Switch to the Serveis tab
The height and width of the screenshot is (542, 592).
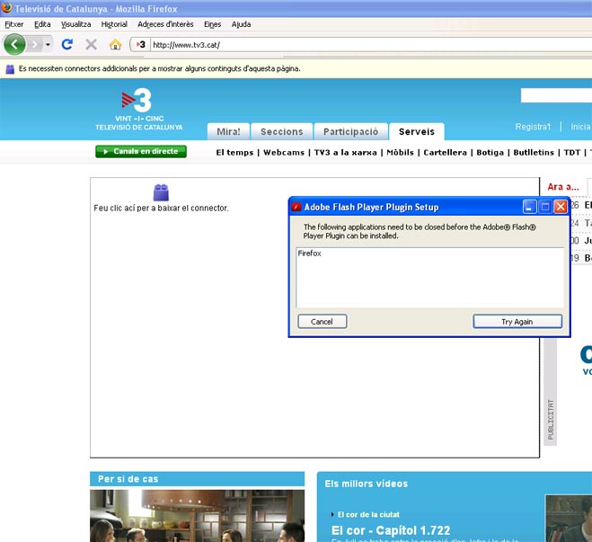(x=417, y=131)
